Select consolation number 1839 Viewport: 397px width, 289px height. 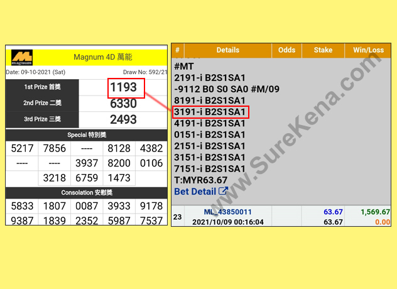[x=55, y=221]
